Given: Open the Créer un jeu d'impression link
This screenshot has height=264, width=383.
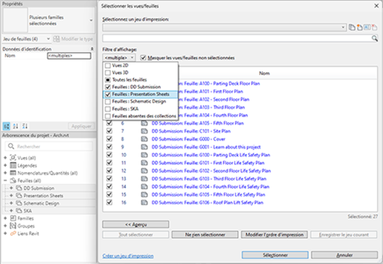Looking at the screenshot, I should point(128,256).
